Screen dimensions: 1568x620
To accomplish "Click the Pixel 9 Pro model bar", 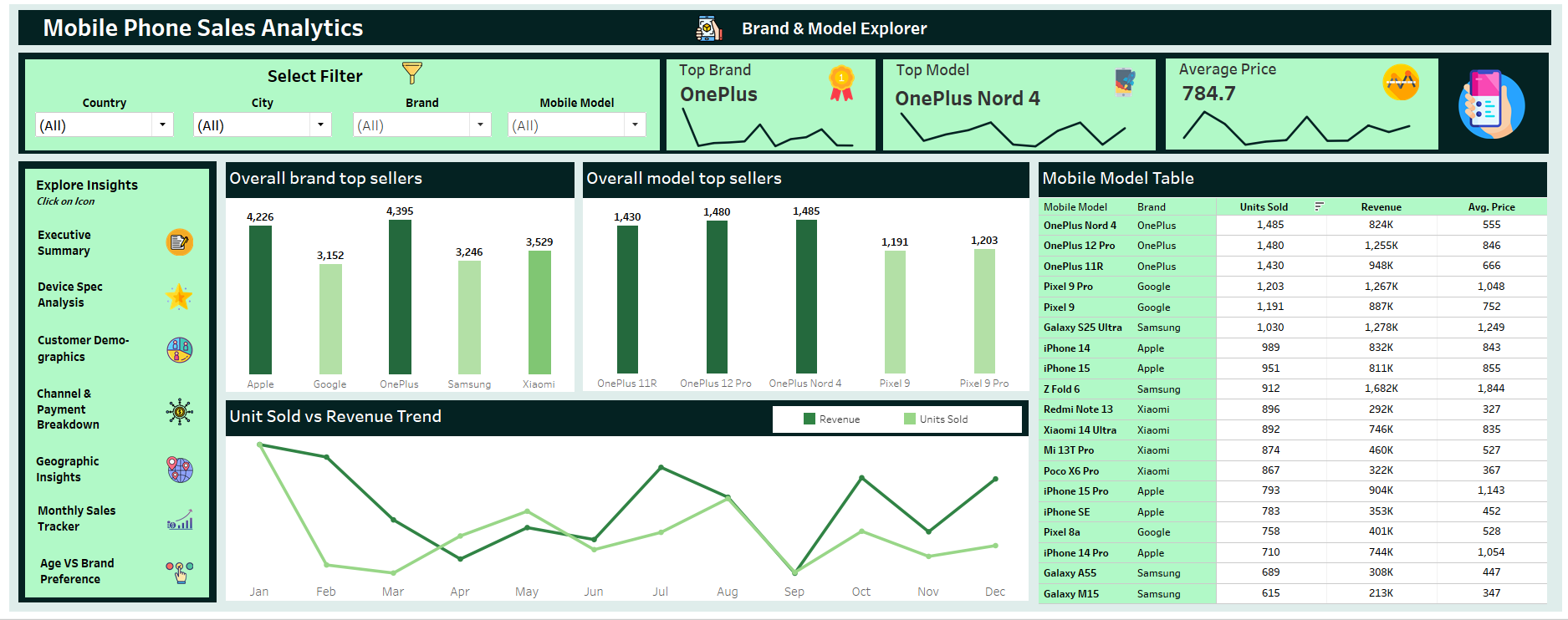I will (x=984, y=311).
